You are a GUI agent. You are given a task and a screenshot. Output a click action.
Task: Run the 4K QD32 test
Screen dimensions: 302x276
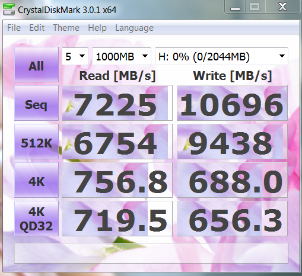(36, 219)
